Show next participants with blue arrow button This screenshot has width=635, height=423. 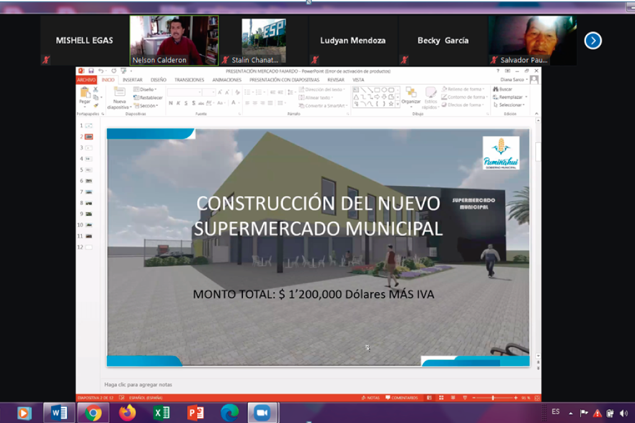pyautogui.click(x=593, y=41)
